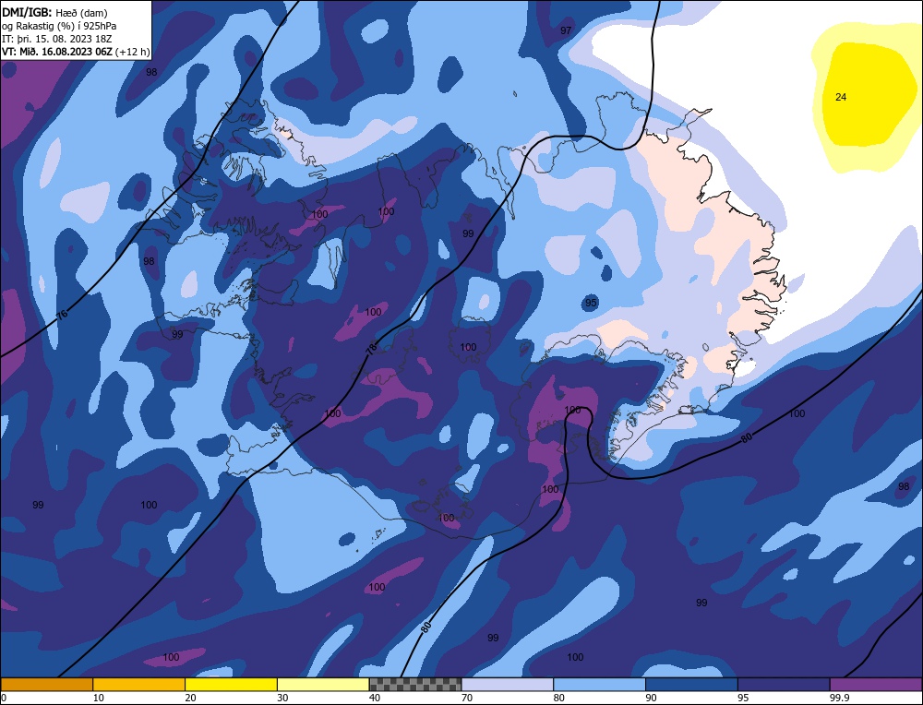Click the '70' legend tick label
Screen dimensions: 923x705
point(467,698)
